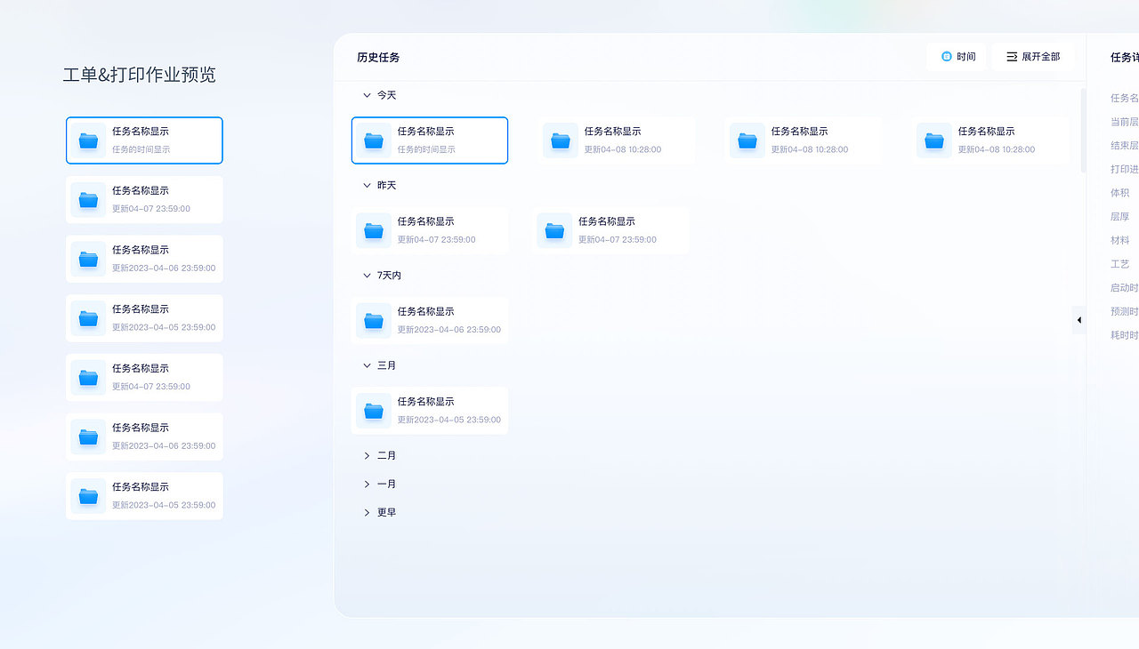Screen dimensions: 1139x649
Task: Click the folder icon under the 7天内 section
Action: tap(373, 320)
